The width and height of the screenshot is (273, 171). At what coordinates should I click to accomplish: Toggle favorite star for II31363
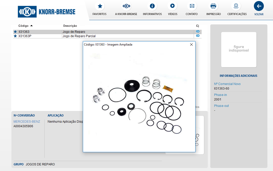click(x=15, y=32)
